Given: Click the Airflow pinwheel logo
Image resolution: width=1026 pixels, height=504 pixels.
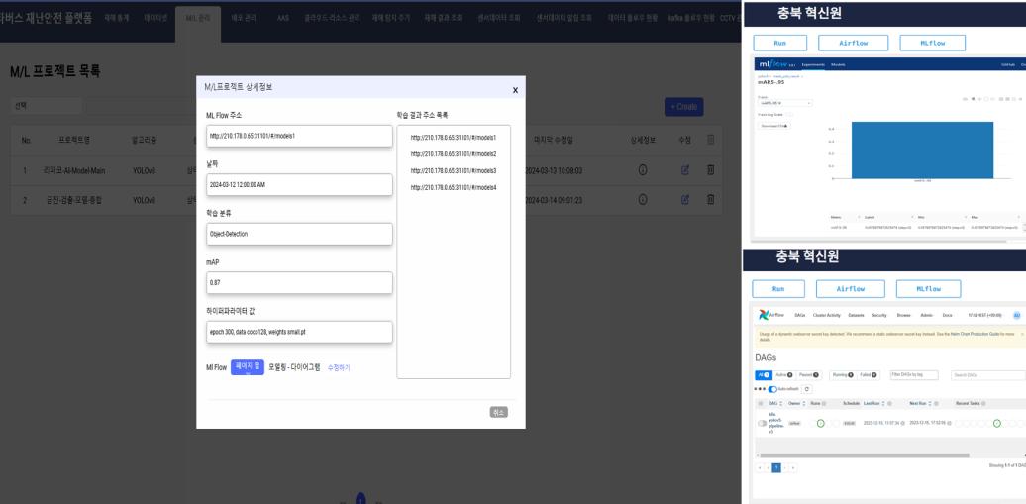Looking at the screenshot, I should pos(764,315).
